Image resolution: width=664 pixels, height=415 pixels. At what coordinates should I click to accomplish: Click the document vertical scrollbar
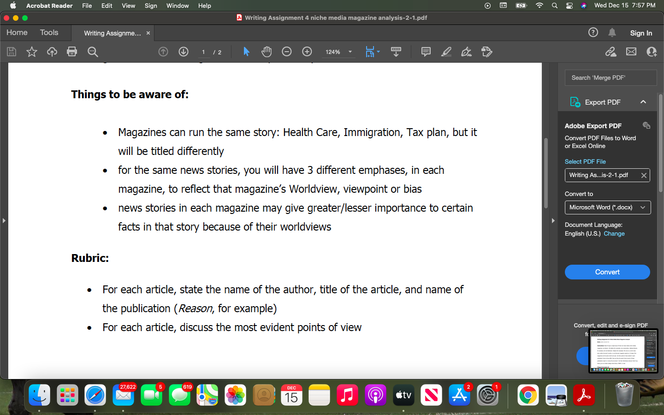(x=546, y=173)
